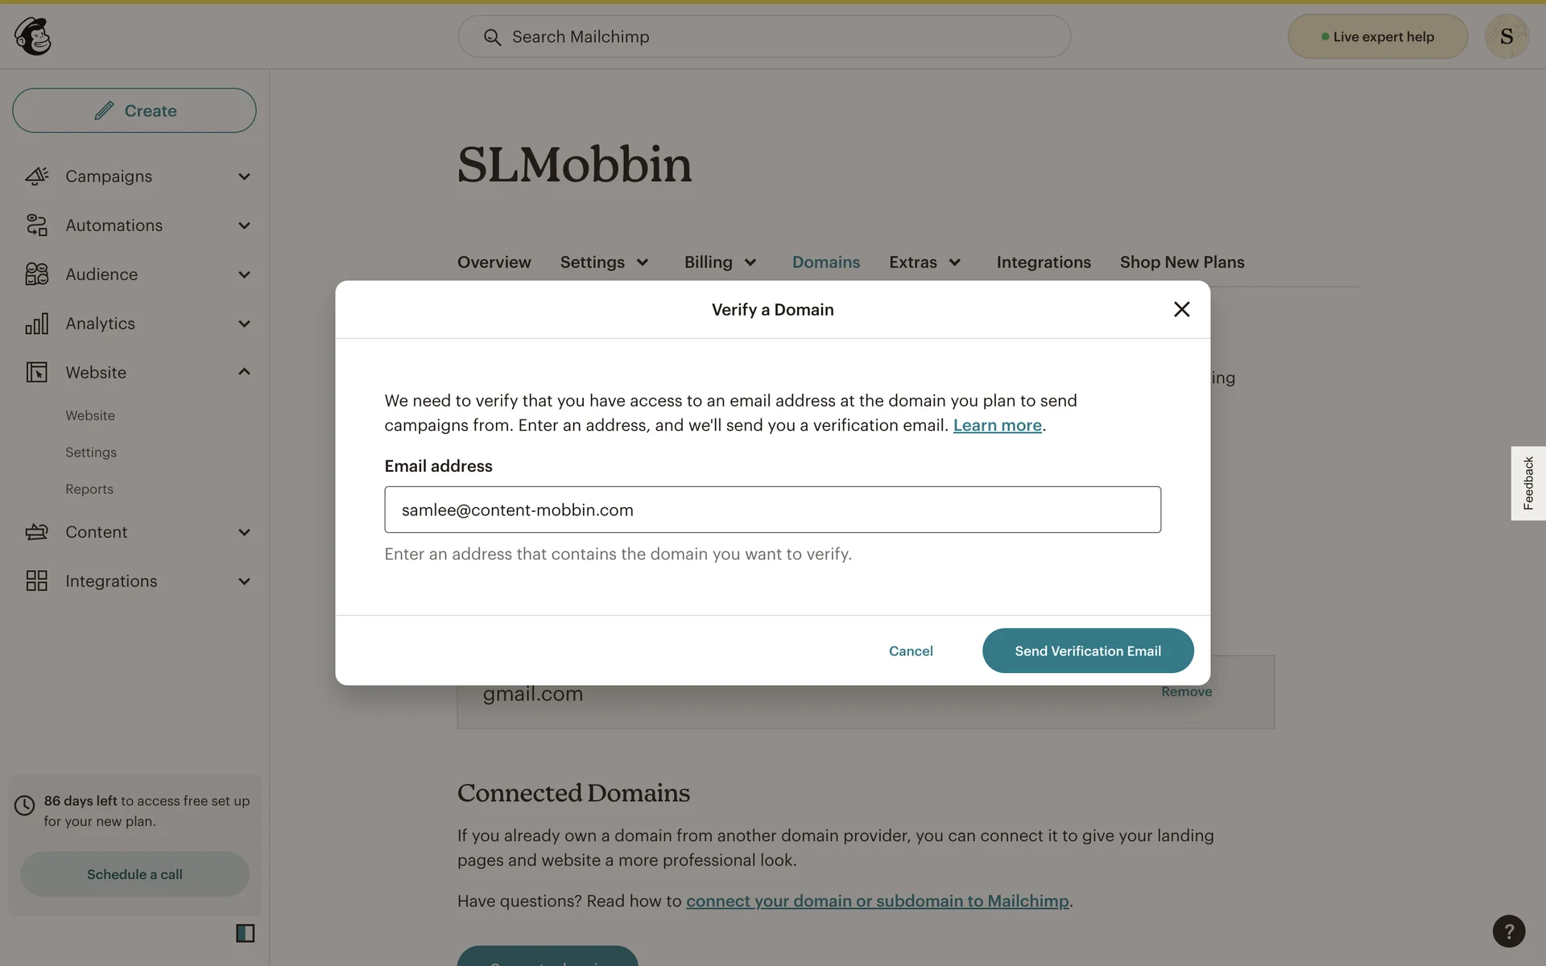1546x966 pixels.
Task: Open the Reports item under Website
Action: [x=89, y=489]
